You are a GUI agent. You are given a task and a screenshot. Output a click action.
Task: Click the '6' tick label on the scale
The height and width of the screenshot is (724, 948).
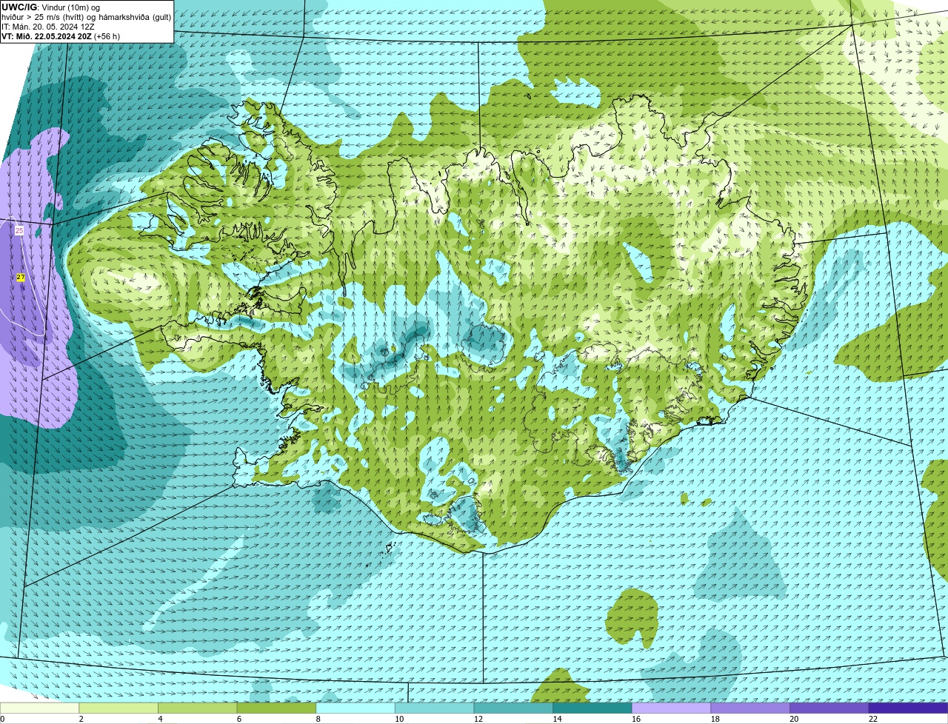coord(239,719)
